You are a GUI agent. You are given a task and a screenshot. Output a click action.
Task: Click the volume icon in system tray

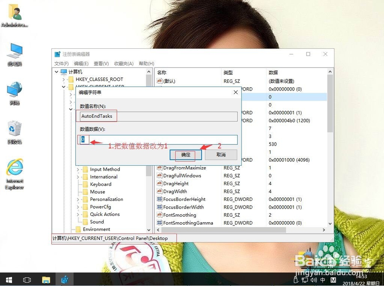tap(314, 280)
